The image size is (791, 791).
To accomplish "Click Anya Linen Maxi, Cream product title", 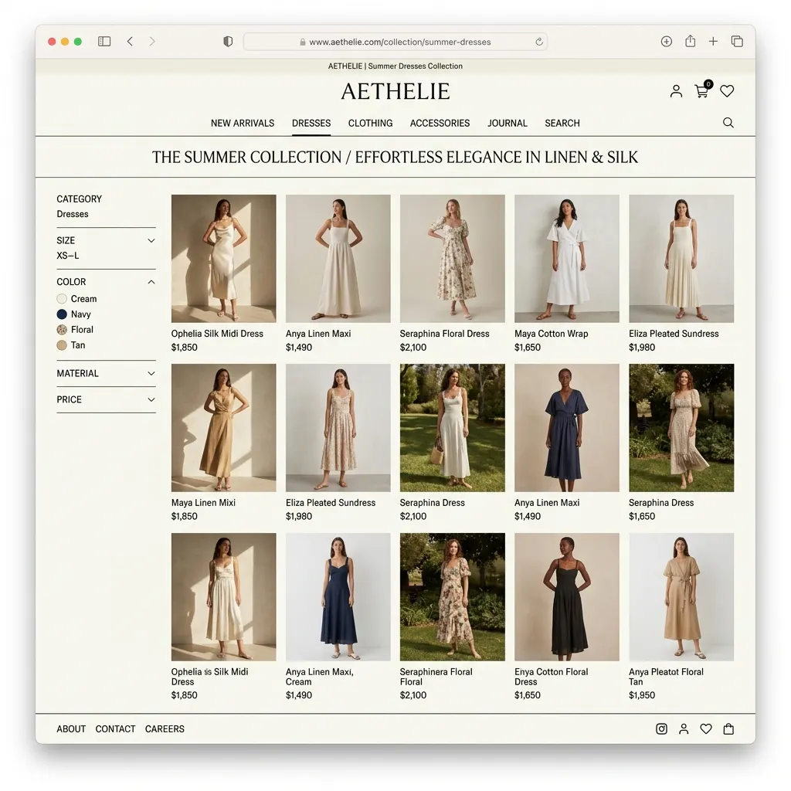I will coord(320,677).
